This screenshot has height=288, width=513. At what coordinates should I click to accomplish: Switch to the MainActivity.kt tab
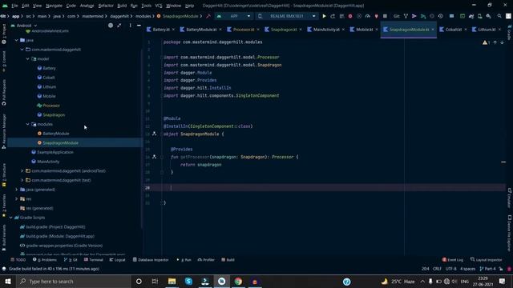coord(326,30)
